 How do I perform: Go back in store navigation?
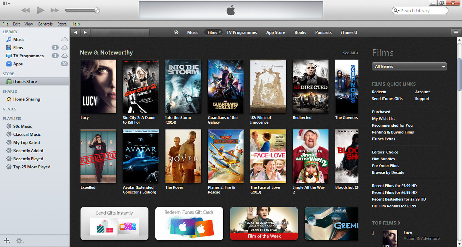coord(76,32)
